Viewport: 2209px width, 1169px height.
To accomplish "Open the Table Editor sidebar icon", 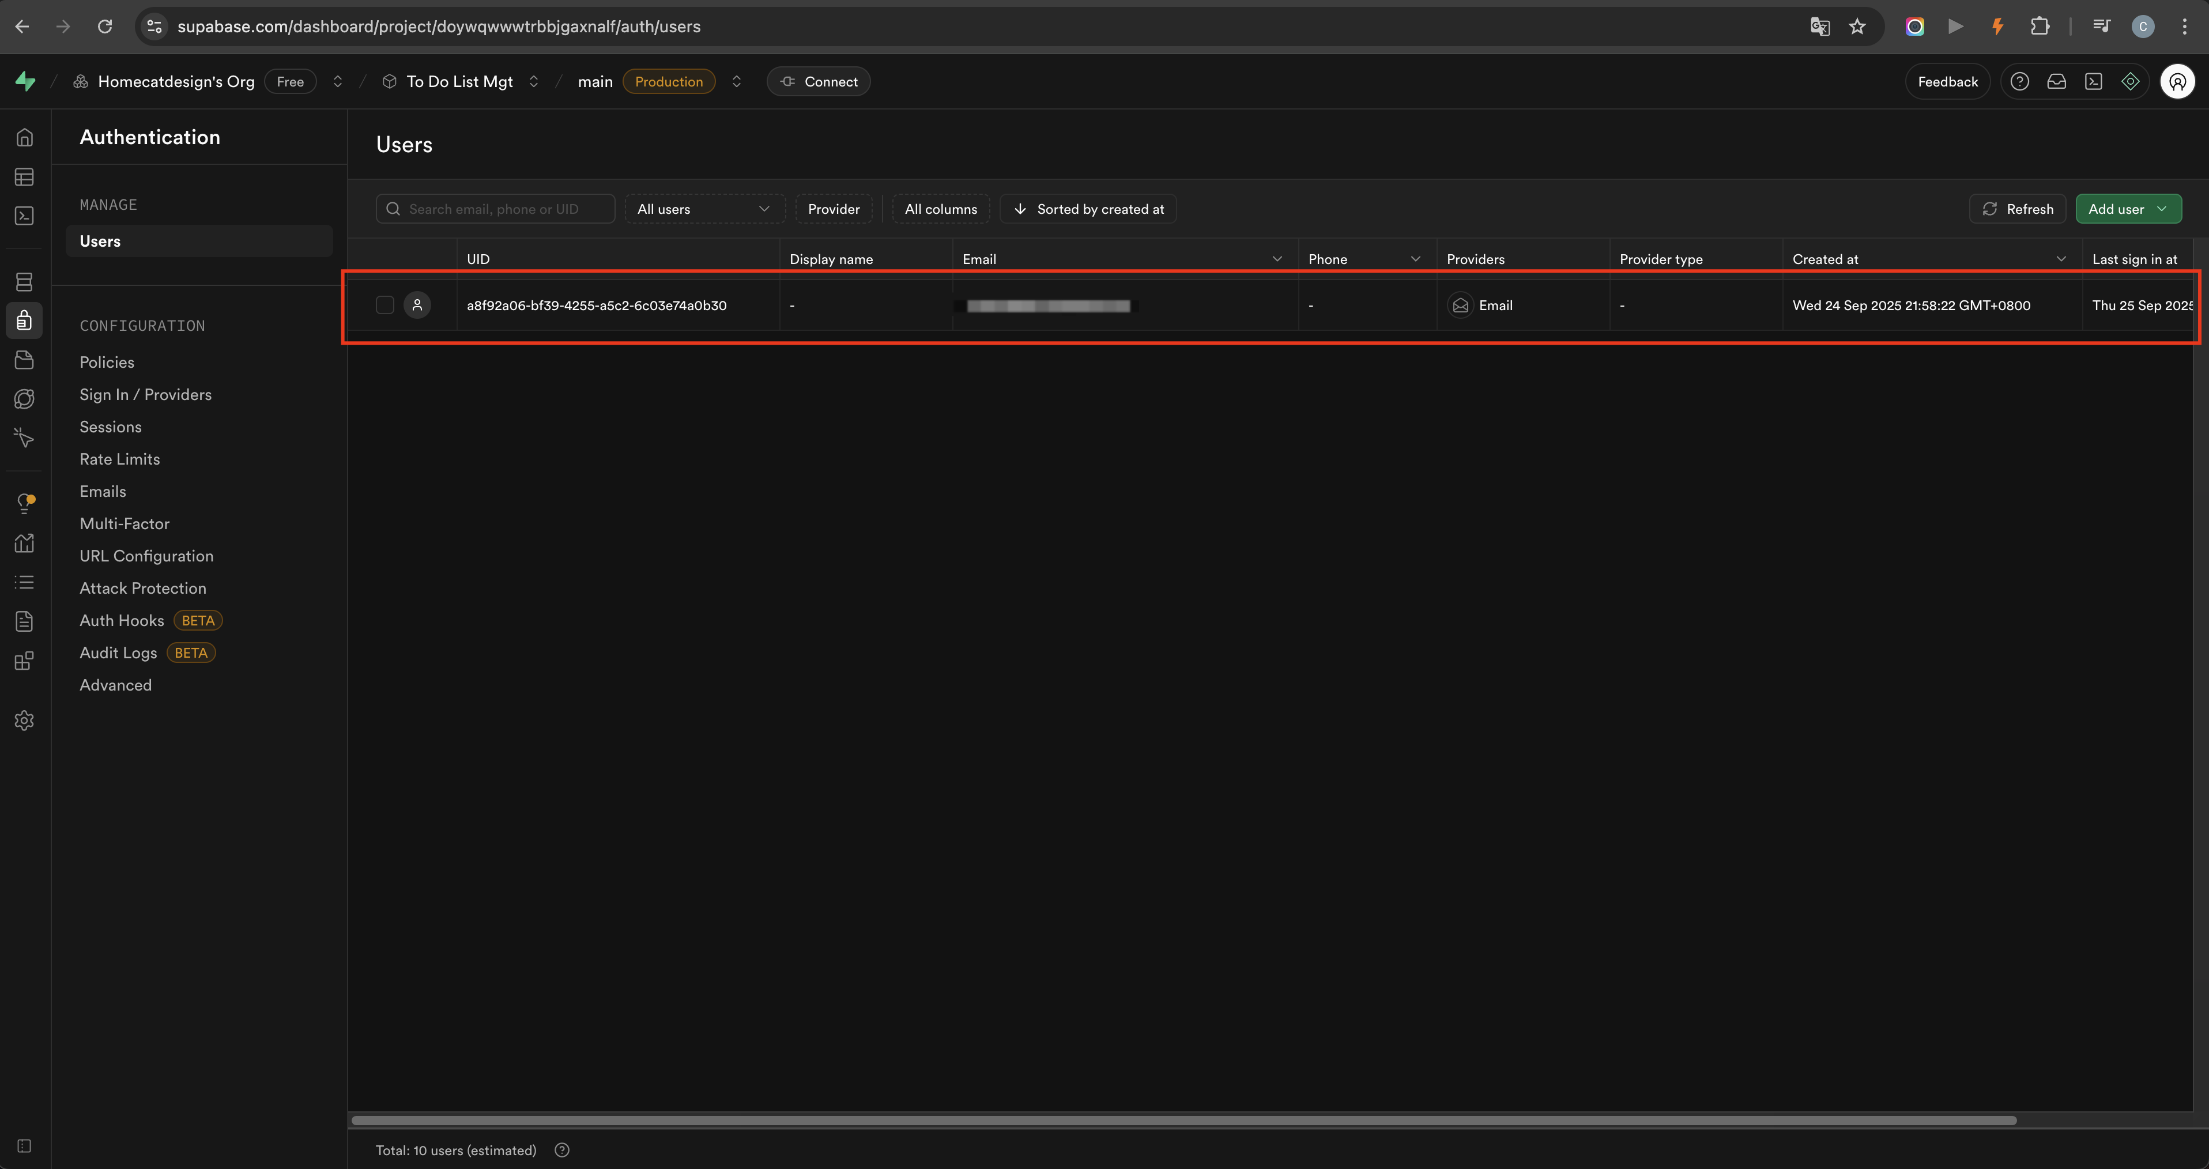I will (x=25, y=177).
